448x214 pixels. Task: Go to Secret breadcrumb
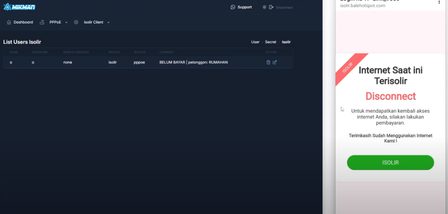[271, 42]
